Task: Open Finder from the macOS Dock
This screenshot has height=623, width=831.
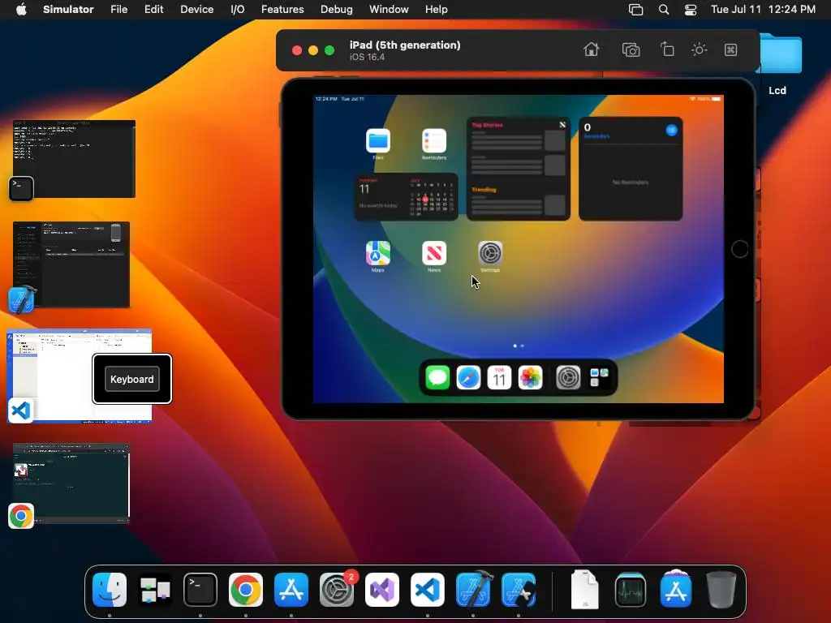Action: [110, 590]
